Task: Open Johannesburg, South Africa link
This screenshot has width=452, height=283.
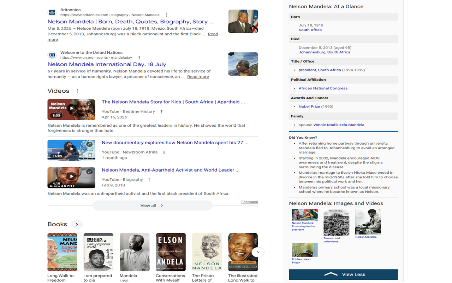Action: pos(325,52)
